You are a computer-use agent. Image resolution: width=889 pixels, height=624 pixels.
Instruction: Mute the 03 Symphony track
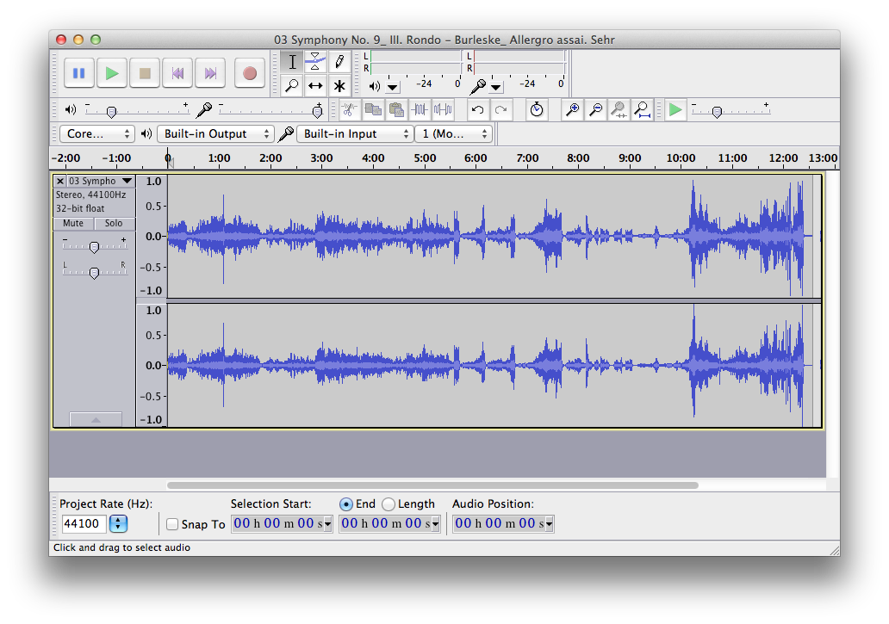coord(73,224)
